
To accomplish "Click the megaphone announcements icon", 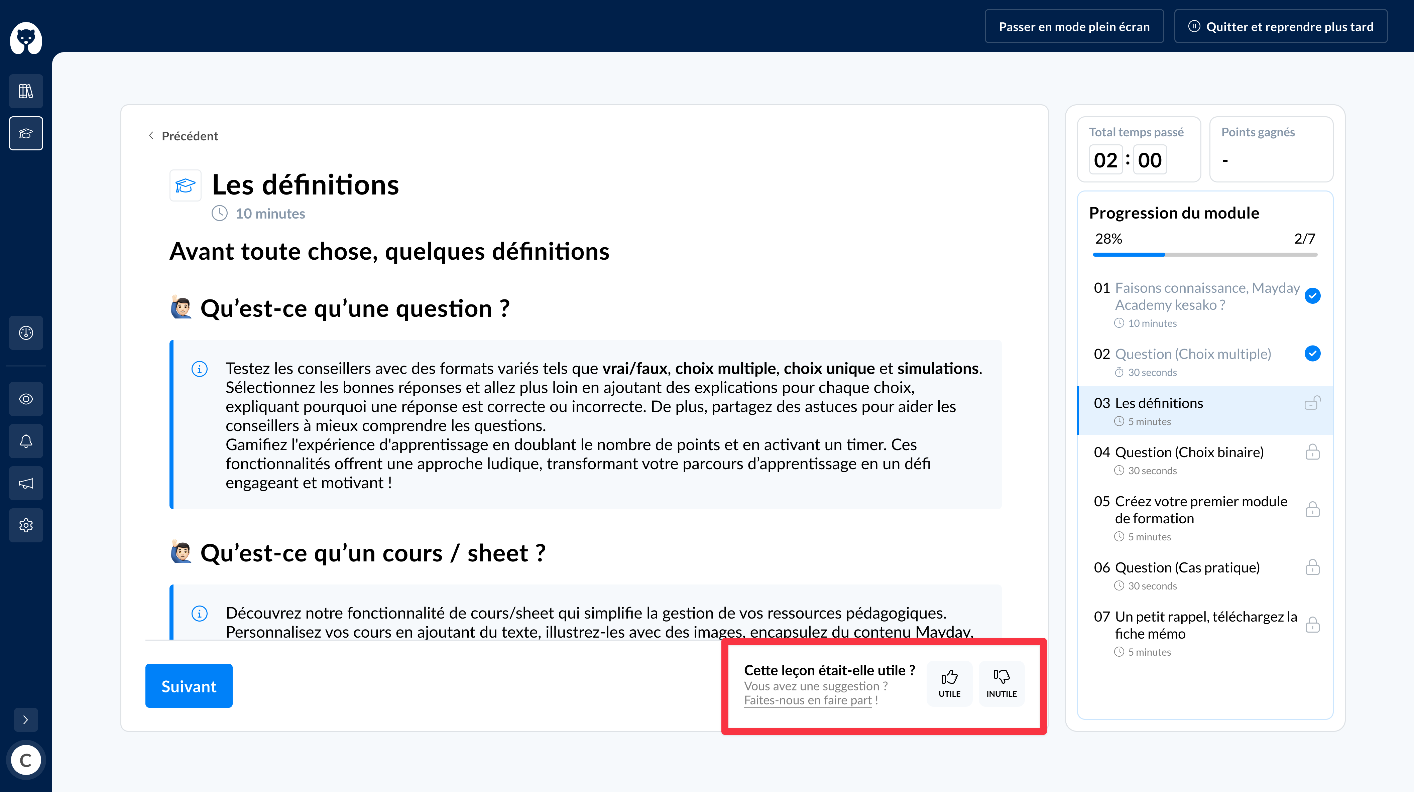I will click(x=25, y=483).
